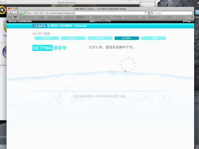Click the ただいま、設定を反映中です message

tap(112, 47)
